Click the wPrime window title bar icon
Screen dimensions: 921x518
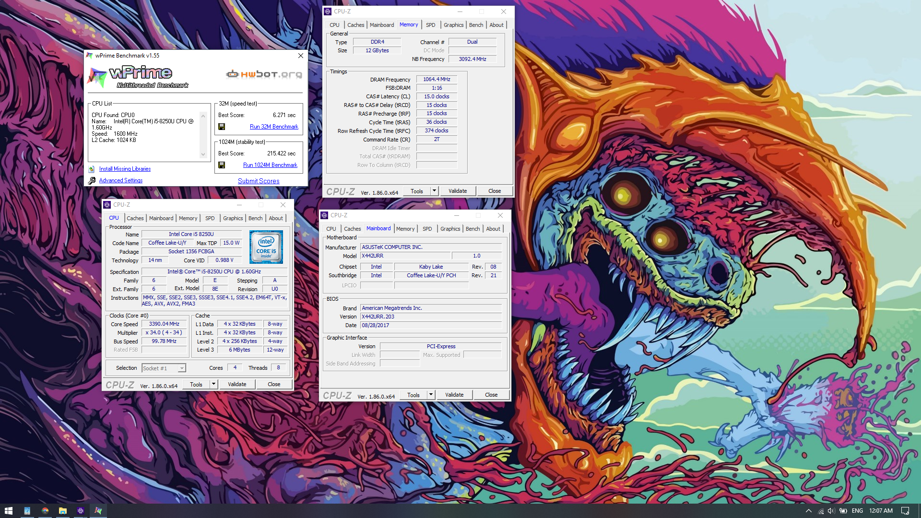pos(89,56)
